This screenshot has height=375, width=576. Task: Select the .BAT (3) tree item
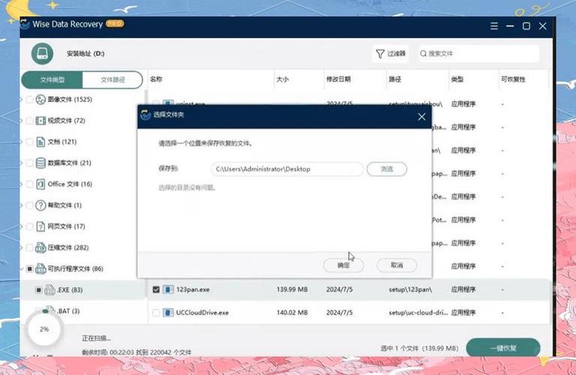[x=68, y=311]
